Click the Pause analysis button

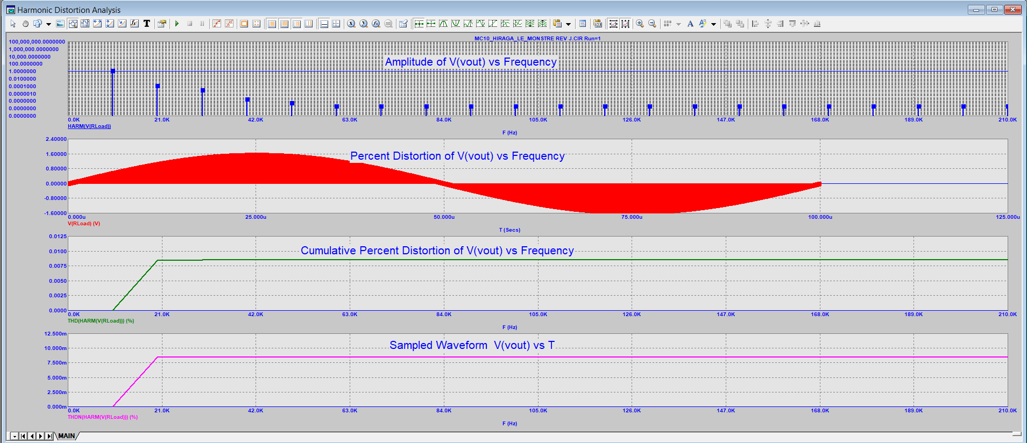tap(202, 24)
